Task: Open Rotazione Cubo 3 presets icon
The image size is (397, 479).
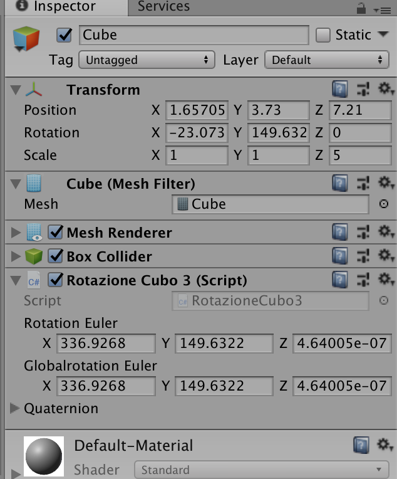Action: click(x=363, y=280)
